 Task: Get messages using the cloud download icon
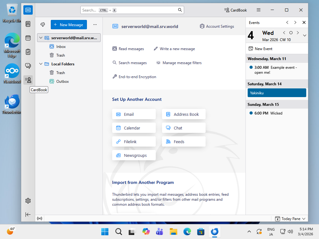tap(43, 25)
